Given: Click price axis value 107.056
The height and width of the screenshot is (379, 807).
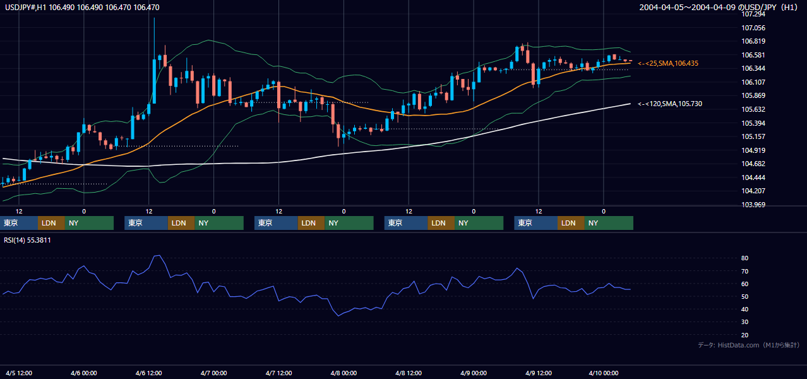Looking at the screenshot, I should 753,28.
